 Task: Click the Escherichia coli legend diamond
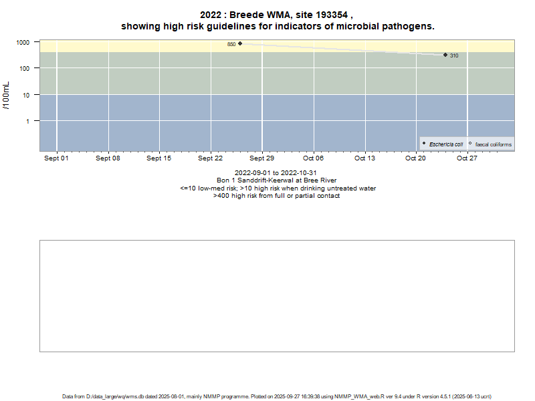pyautogui.click(x=424, y=144)
